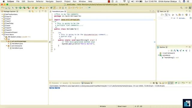Open the New wizard toolbar icon
The image size is (192, 108).
pyautogui.click(x=2, y=8)
